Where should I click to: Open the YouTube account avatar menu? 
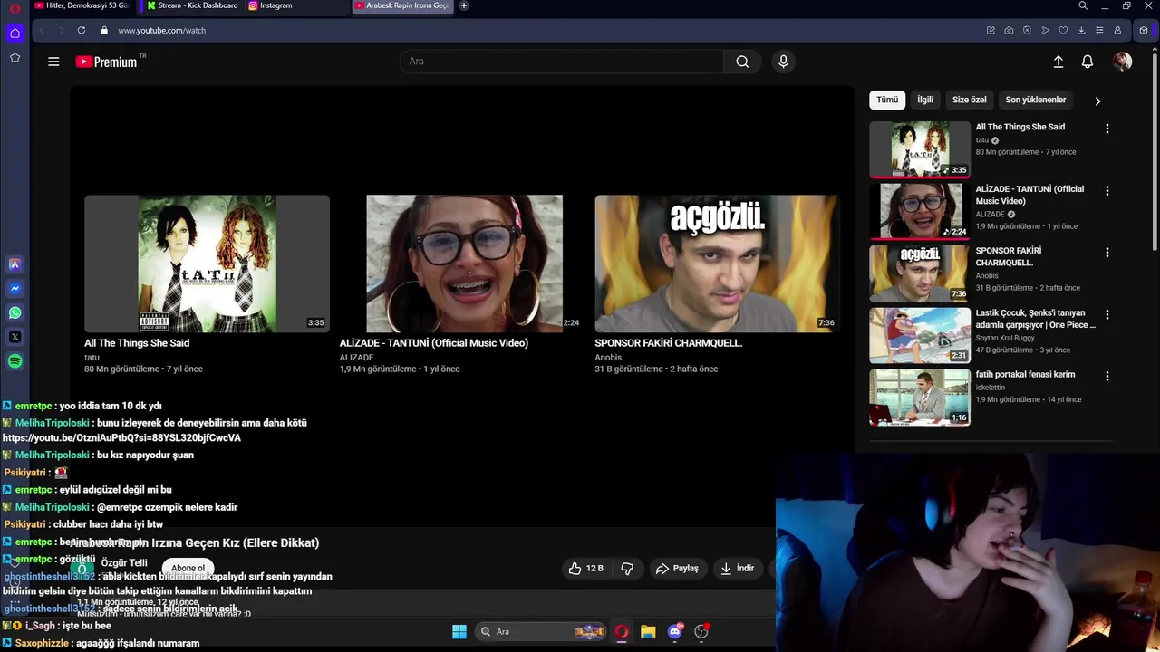[1122, 62]
